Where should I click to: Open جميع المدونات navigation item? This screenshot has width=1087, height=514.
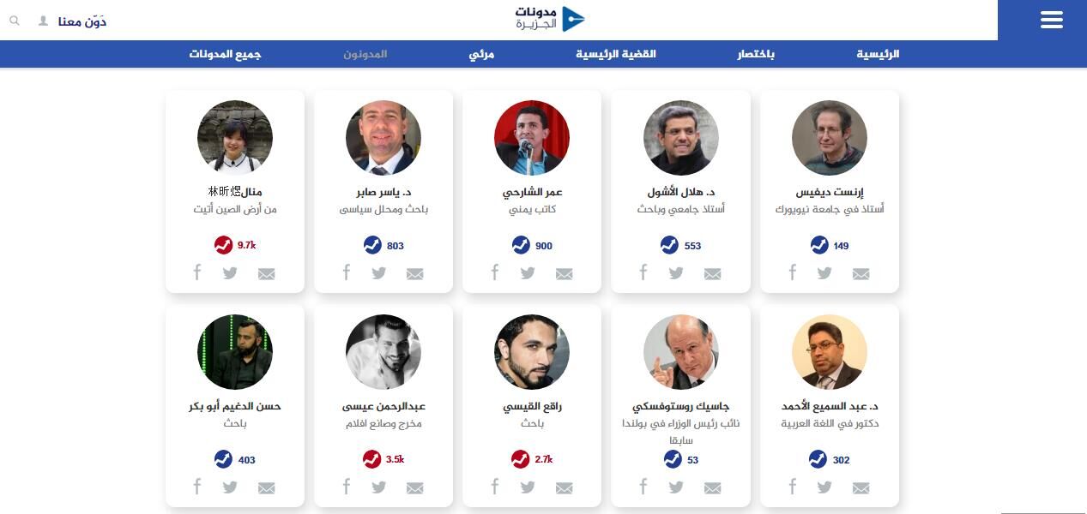click(x=225, y=54)
